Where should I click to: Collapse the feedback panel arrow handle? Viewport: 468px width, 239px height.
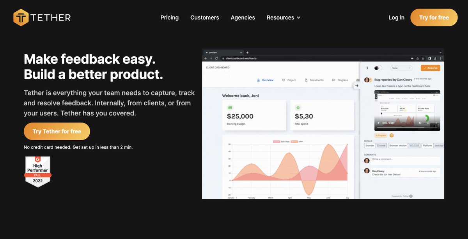pos(356,85)
